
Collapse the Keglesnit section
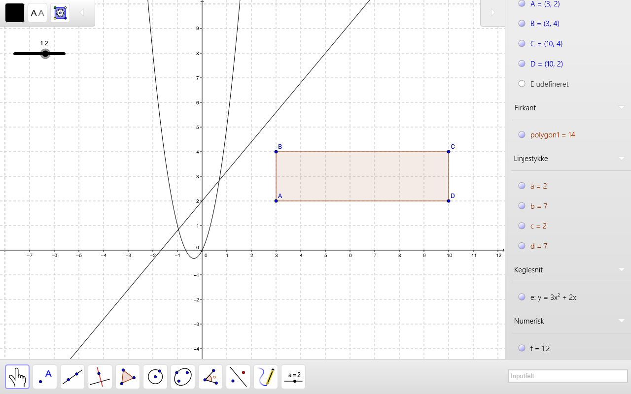(622, 270)
